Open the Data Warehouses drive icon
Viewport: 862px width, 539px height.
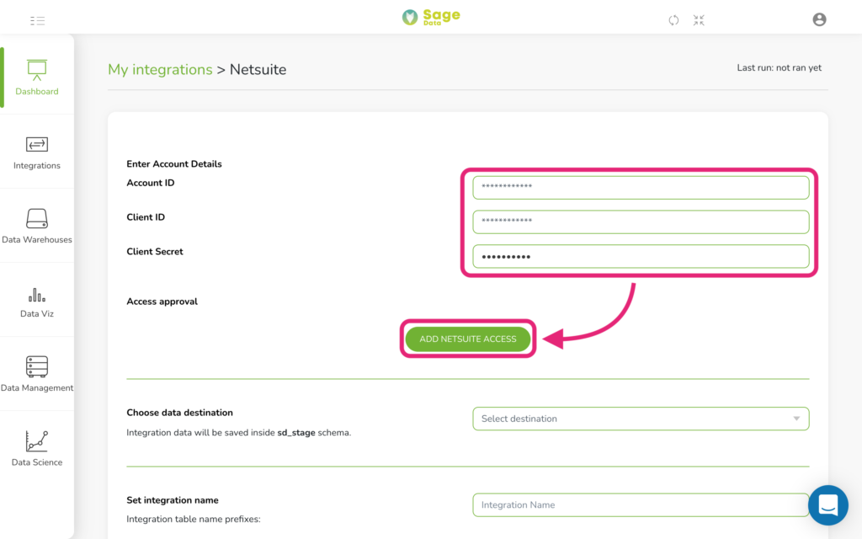coord(37,218)
